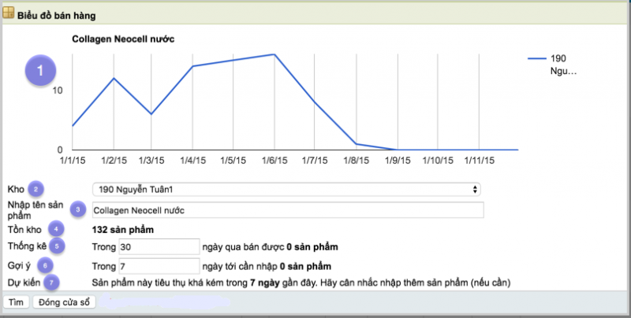Click the Đóng cửa sổ button
631x318 pixels.
click(x=64, y=302)
